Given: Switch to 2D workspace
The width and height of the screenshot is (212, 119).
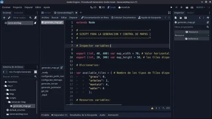Looking at the screenshot, I should tap(93, 7).
